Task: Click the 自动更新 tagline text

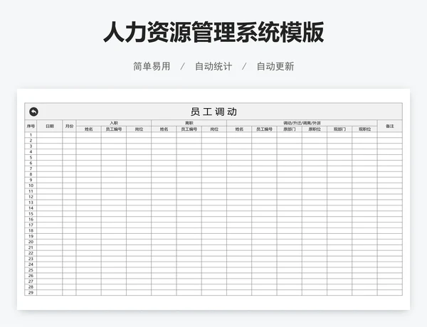Action: [x=275, y=66]
